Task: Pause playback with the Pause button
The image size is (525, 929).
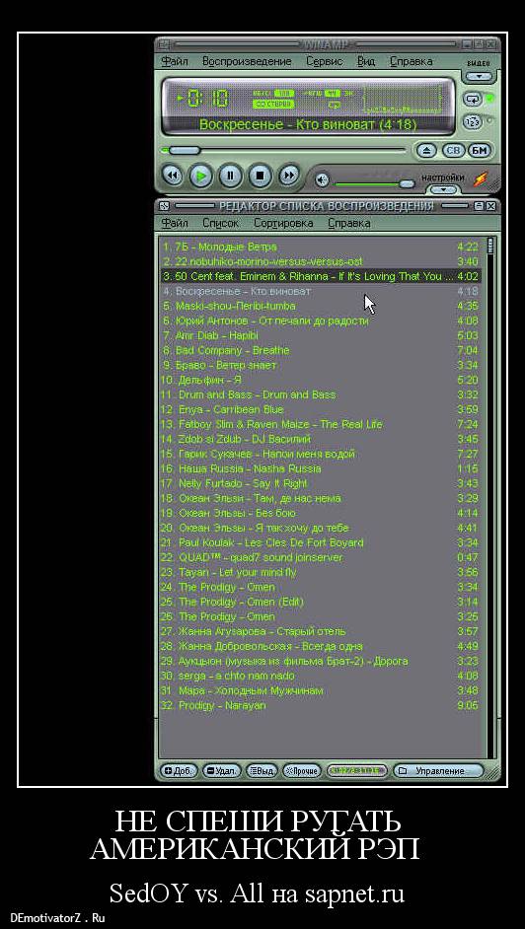Action: point(231,176)
